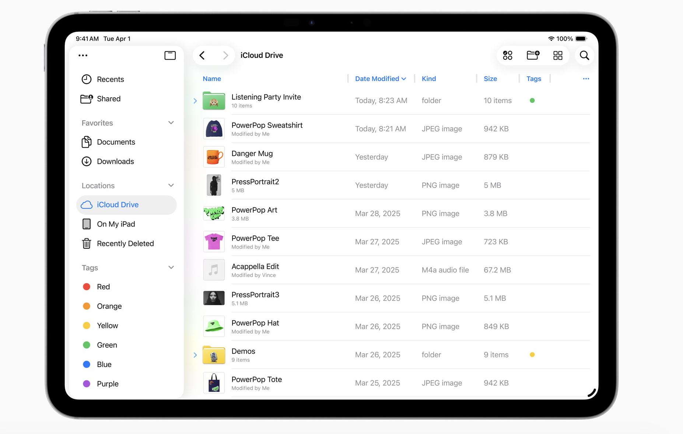Collapse the Favorites section
The image size is (683, 434).
tap(171, 123)
